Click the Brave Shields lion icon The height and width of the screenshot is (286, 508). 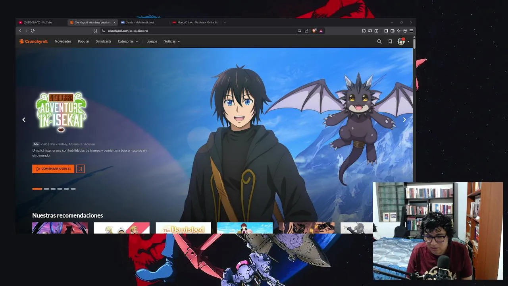[314, 31]
